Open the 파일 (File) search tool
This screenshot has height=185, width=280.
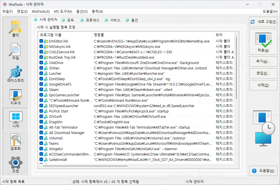[x=16, y=51]
